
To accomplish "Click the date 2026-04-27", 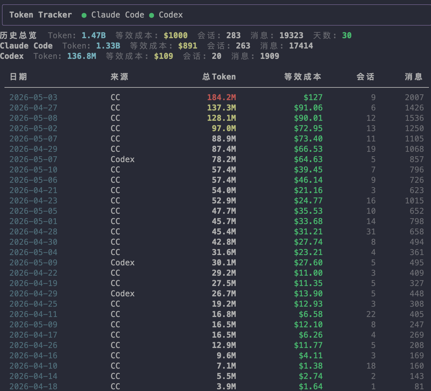I will (x=33, y=108).
